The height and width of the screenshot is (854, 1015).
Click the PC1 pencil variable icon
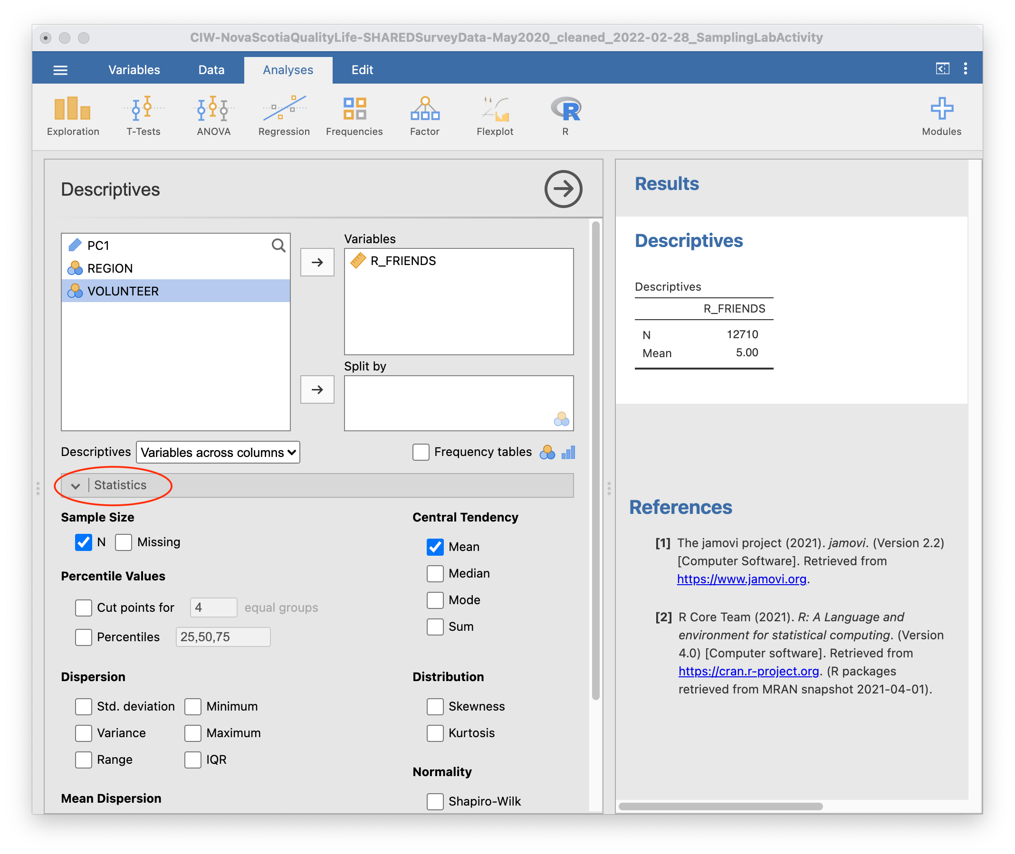click(75, 246)
